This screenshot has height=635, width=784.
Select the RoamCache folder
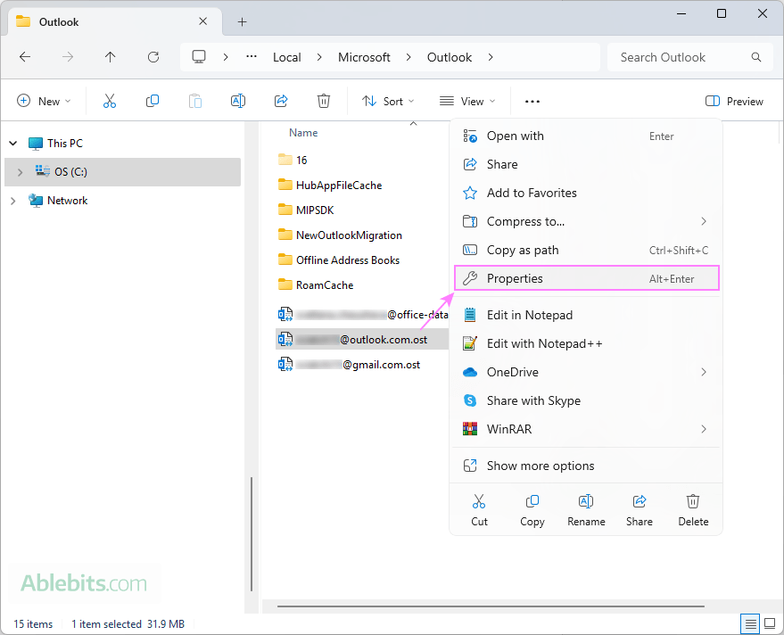[316, 285]
